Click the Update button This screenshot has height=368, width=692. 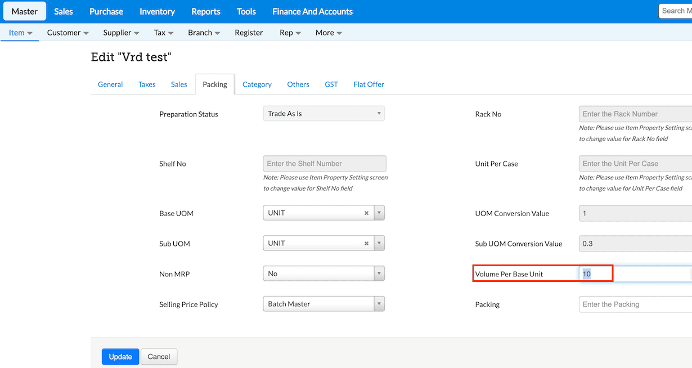120,357
